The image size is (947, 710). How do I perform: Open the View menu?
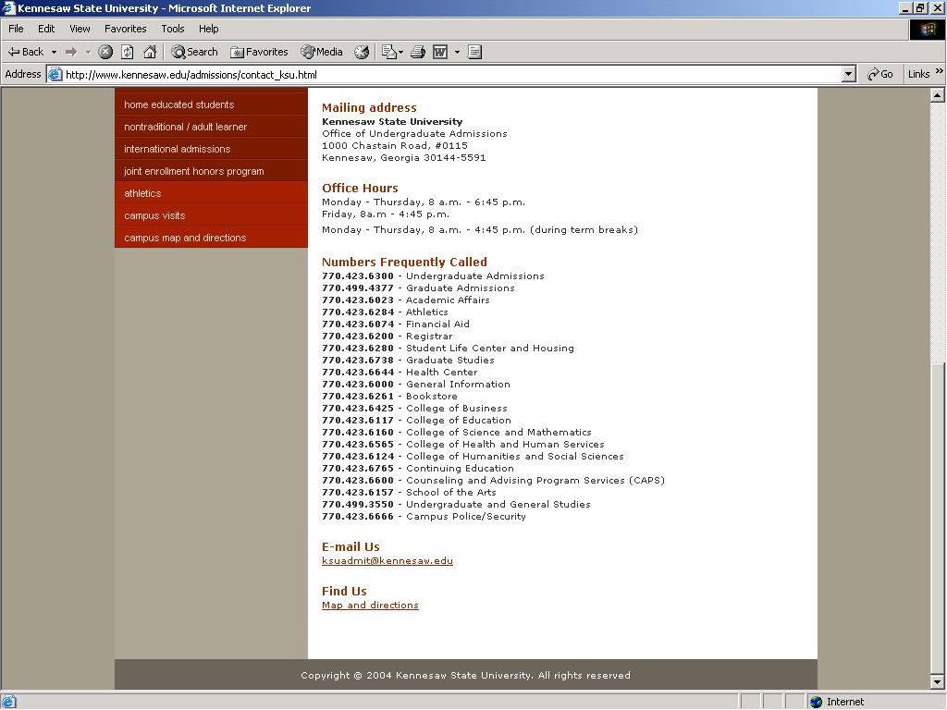click(80, 29)
